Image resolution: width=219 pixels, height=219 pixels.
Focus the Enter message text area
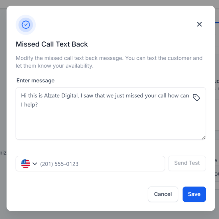click(111, 113)
